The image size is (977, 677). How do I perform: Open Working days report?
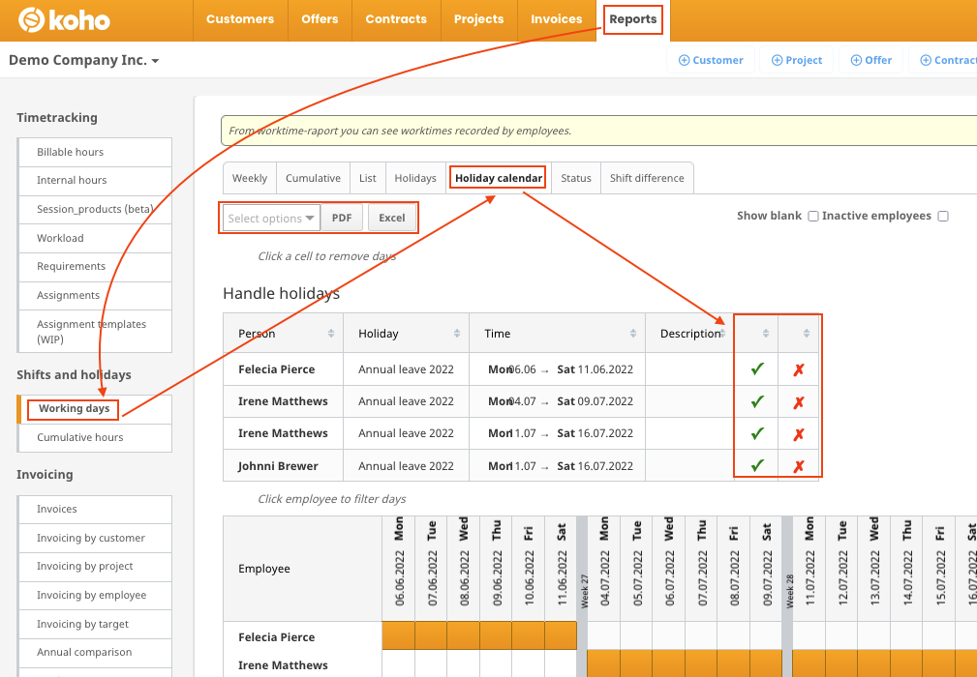(x=95, y=409)
